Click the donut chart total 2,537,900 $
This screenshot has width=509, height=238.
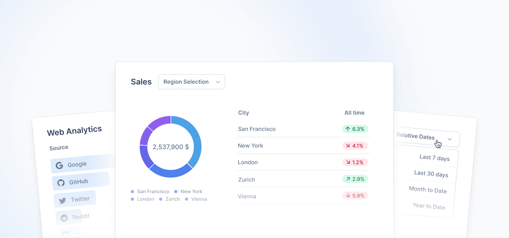tap(171, 147)
